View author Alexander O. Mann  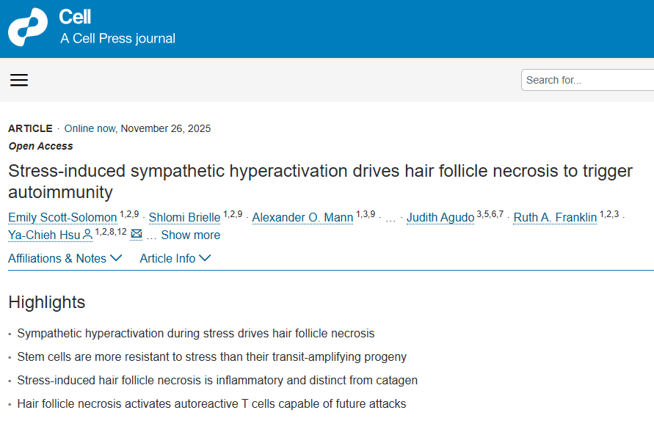pos(302,217)
